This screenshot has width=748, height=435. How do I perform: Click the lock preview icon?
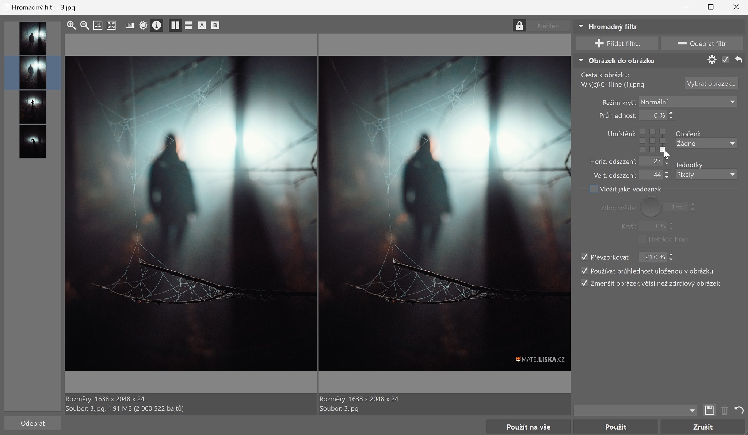tap(519, 26)
